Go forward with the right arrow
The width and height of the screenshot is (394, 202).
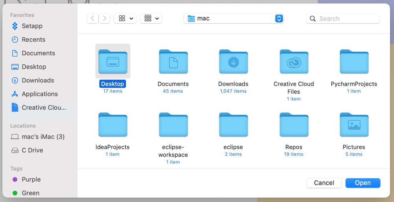[104, 19]
